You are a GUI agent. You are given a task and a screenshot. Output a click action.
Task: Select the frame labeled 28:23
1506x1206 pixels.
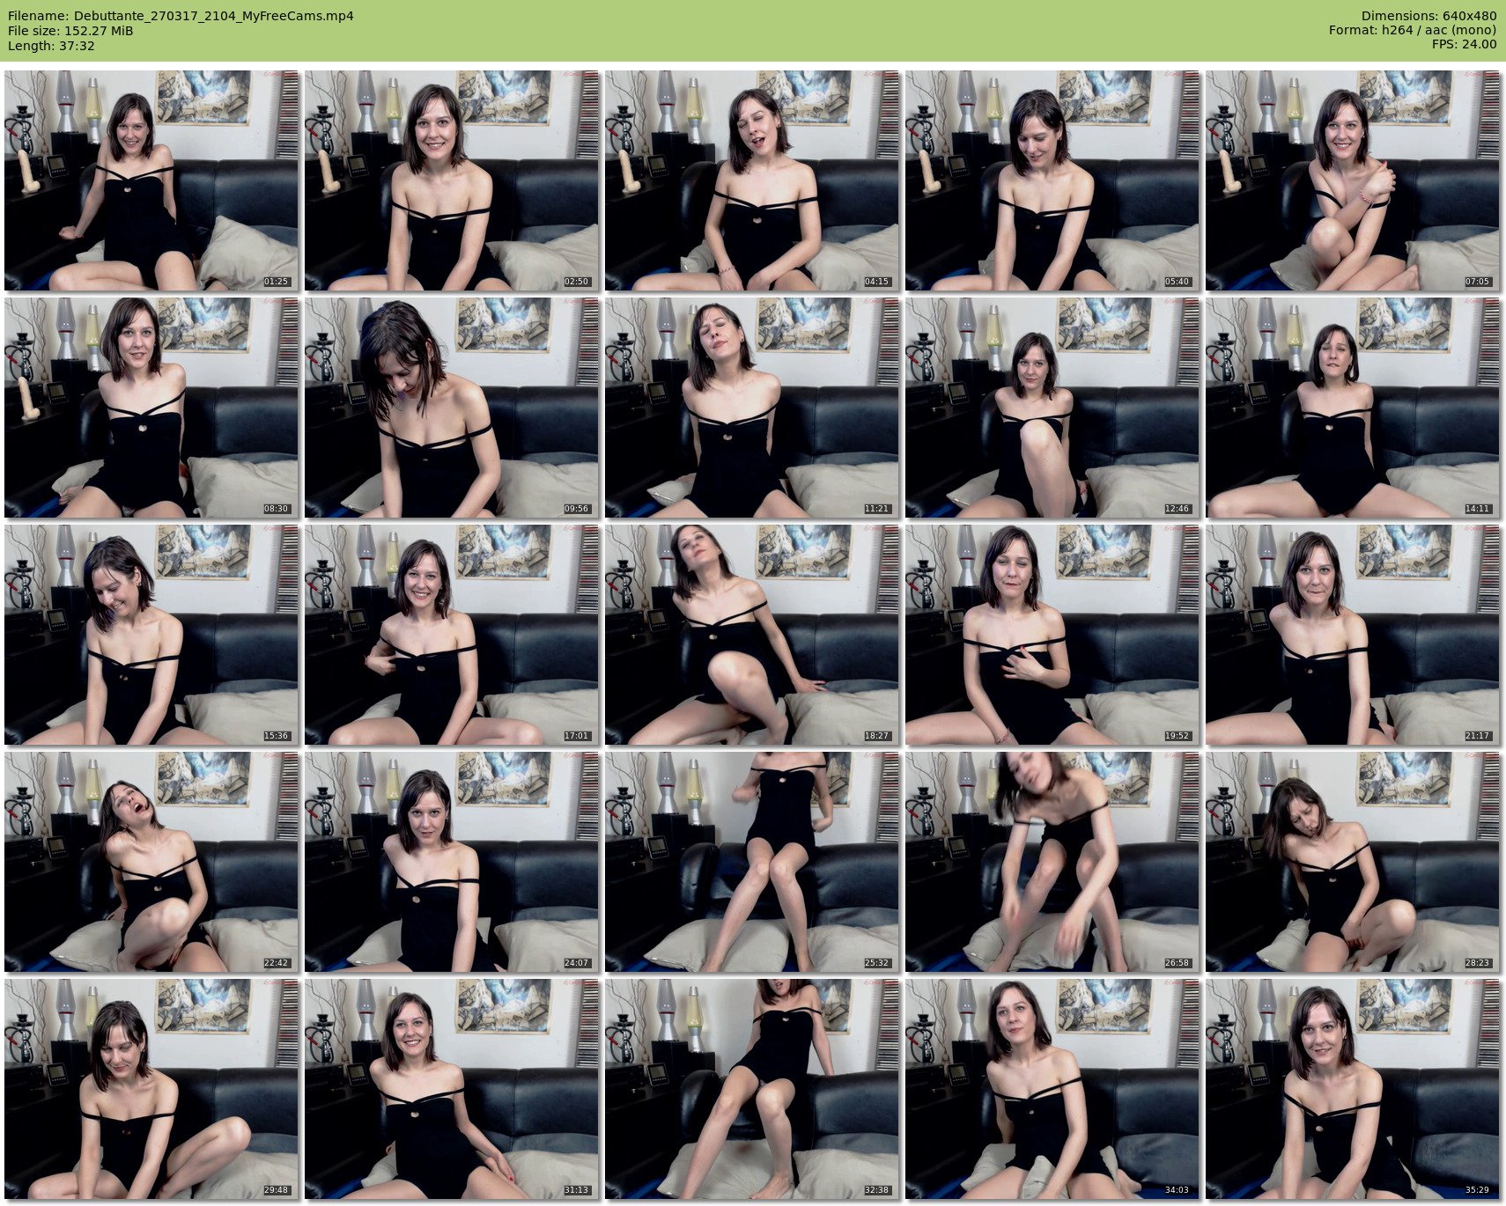[x=1353, y=862]
